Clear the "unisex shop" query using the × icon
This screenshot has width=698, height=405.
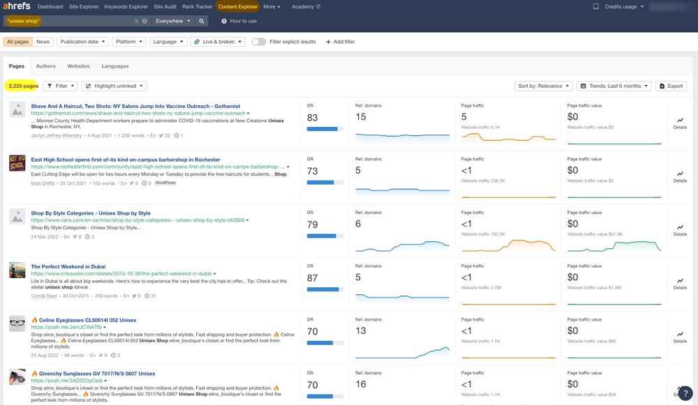pyautogui.click(x=137, y=21)
